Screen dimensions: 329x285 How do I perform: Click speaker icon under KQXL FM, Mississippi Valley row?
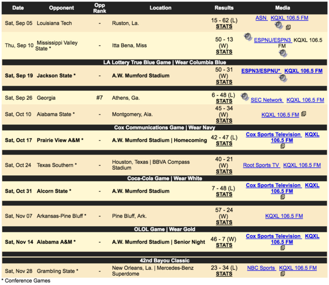pyautogui.click(x=283, y=53)
